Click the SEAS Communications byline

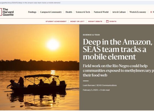tap(107, 85)
